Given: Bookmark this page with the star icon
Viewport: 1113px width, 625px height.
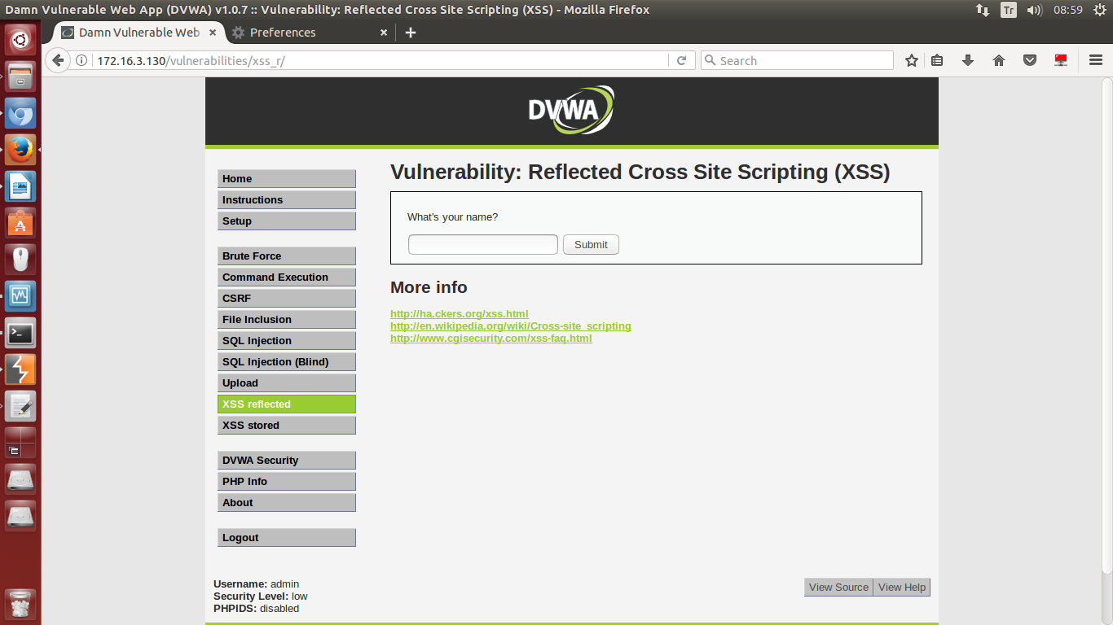Looking at the screenshot, I should pos(912,61).
